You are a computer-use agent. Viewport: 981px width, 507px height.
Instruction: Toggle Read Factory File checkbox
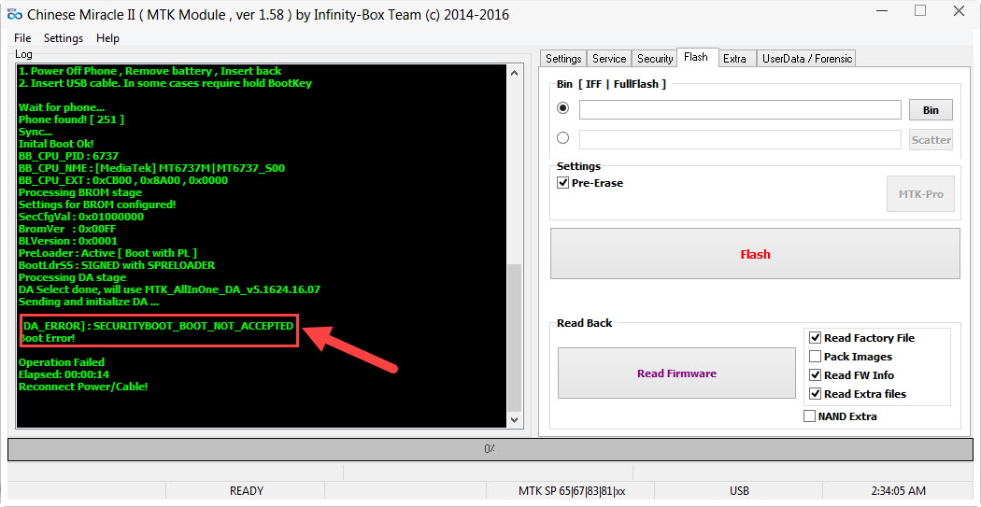click(816, 338)
